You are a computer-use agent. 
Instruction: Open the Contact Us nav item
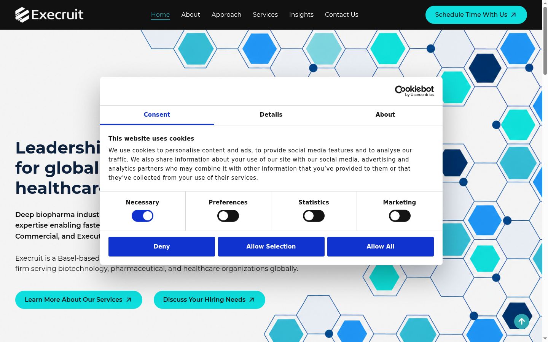click(x=341, y=14)
